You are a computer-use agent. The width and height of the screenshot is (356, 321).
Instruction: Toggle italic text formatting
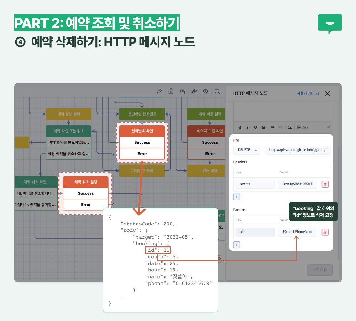247,127
